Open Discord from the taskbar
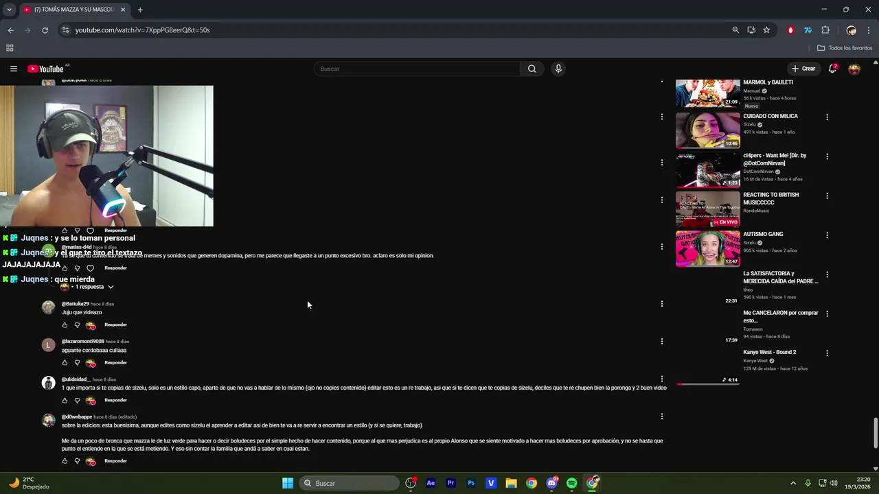Screen dimensions: 879x494 pyautogui.click(x=551, y=483)
